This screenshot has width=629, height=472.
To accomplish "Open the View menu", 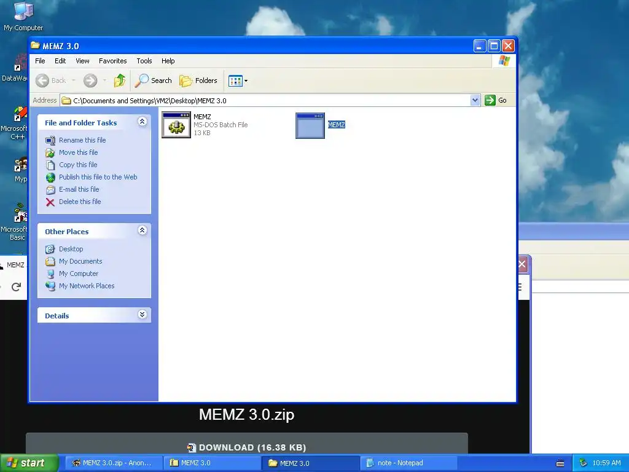I will [82, 61].
